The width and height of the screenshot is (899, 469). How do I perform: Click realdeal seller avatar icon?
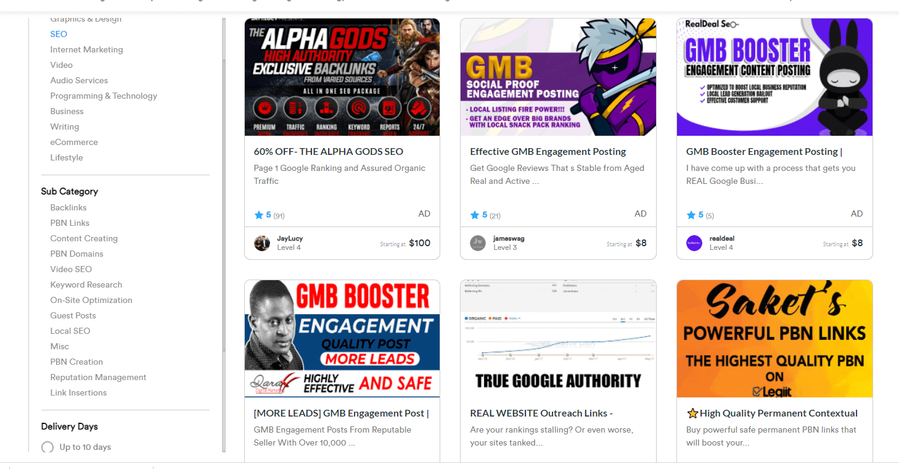tap(694, 243)
